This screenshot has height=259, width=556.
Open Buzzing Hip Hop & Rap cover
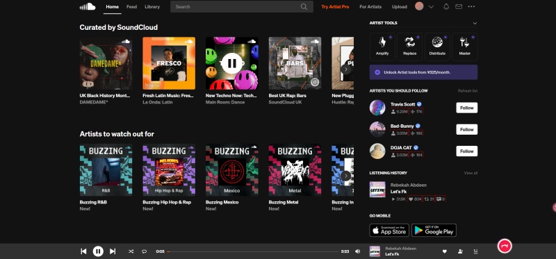(x=169, y=169)
